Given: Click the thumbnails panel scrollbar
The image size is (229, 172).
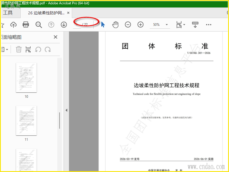Looking at the screenshot, I should (60, 120).
